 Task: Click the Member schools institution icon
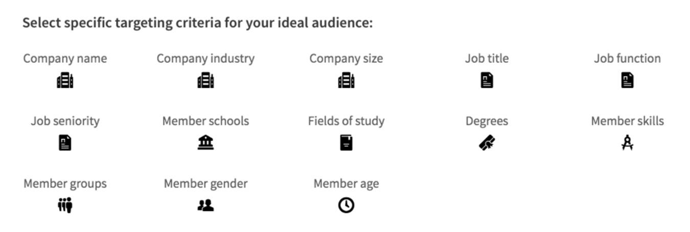(x=205, y=143)
